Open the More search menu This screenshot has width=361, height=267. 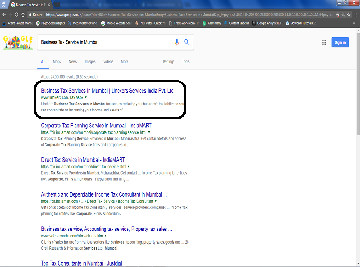pos(125,62)
